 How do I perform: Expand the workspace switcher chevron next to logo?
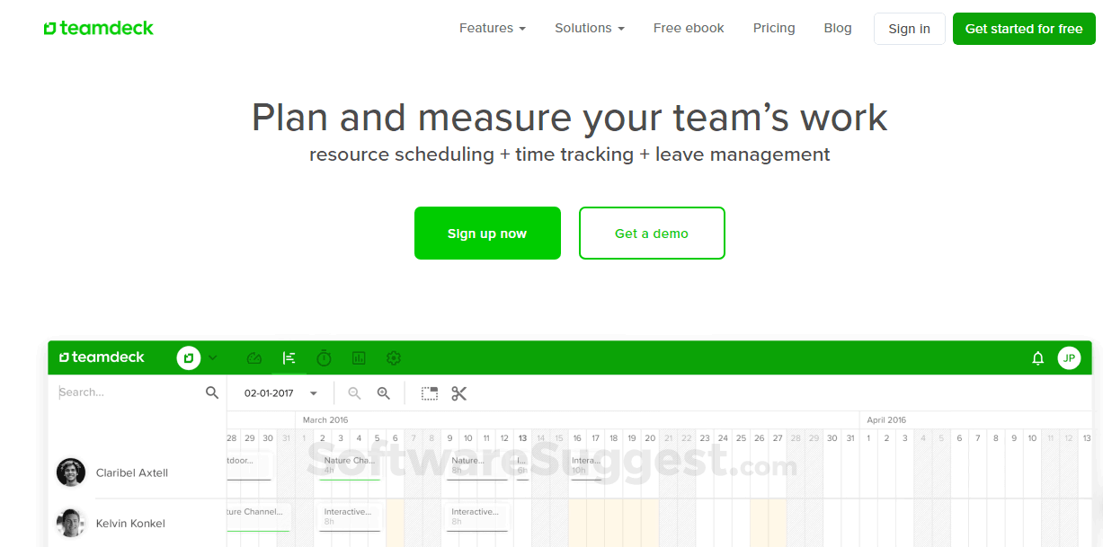click(212, 357)
